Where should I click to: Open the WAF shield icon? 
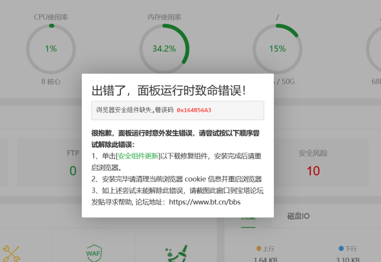pyautogui.click(x=94, y=253)
